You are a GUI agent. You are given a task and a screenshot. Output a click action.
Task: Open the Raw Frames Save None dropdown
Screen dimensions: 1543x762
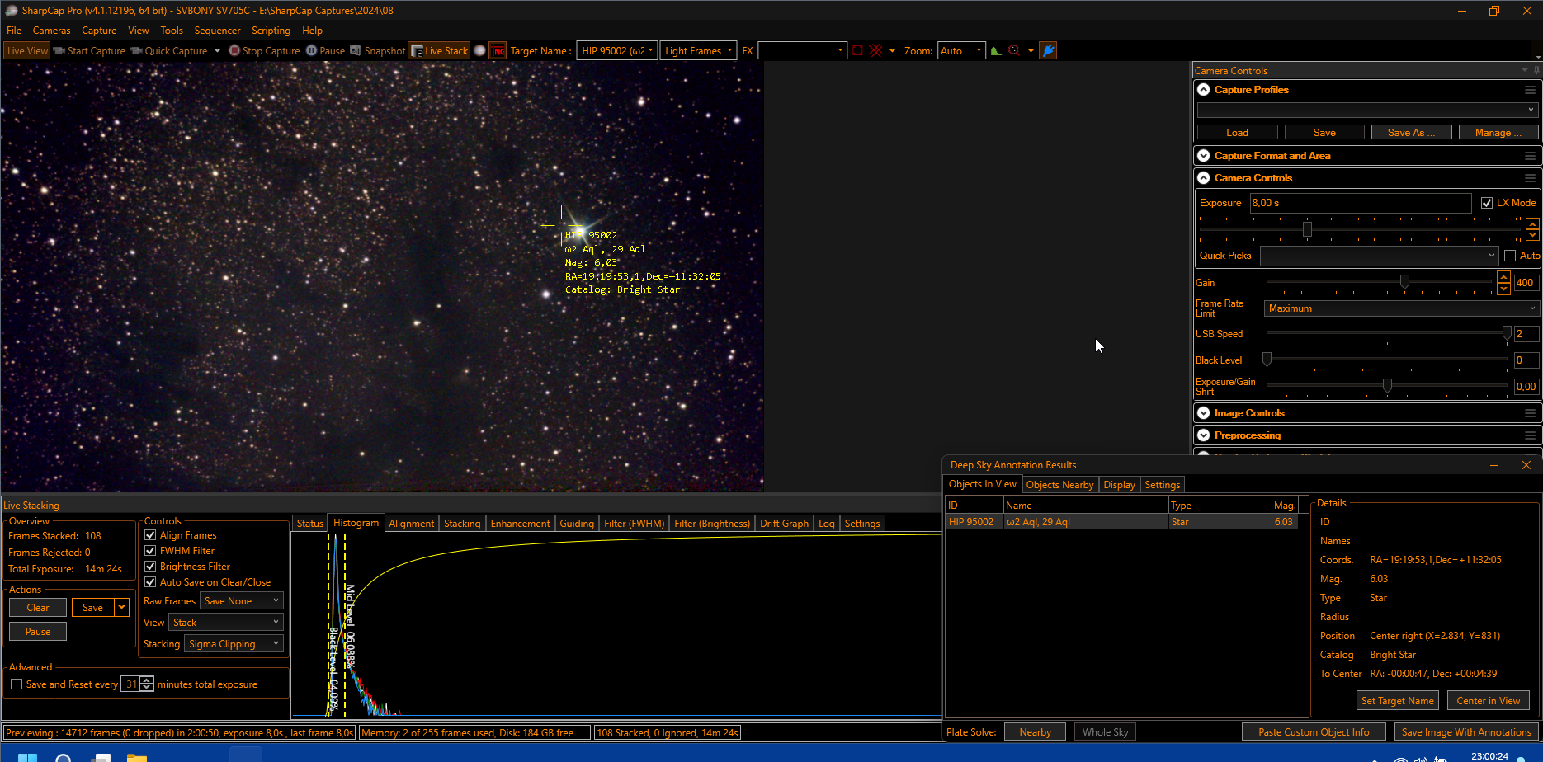point(241,601)
